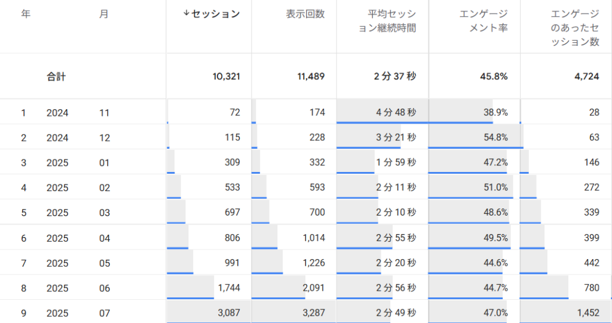
Task: Click the 115 sessions cell for 2024-12
Action: (209, 137)
